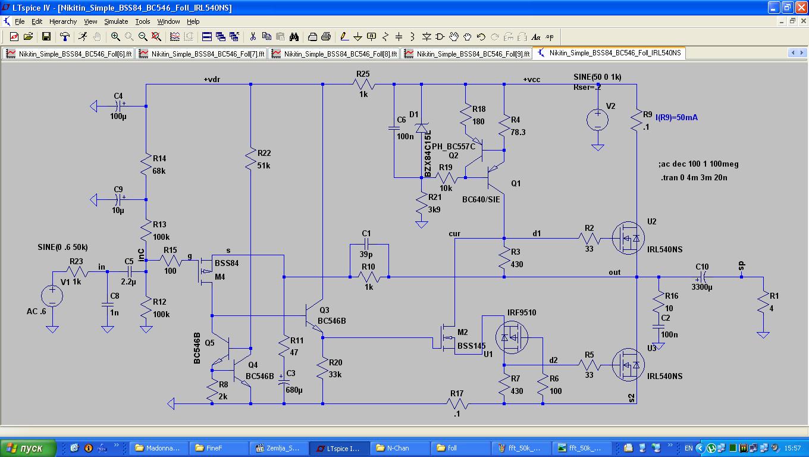Screen dimensions: 809x457
Task: Select the Drag hand tool
Action: click(468, 37)
